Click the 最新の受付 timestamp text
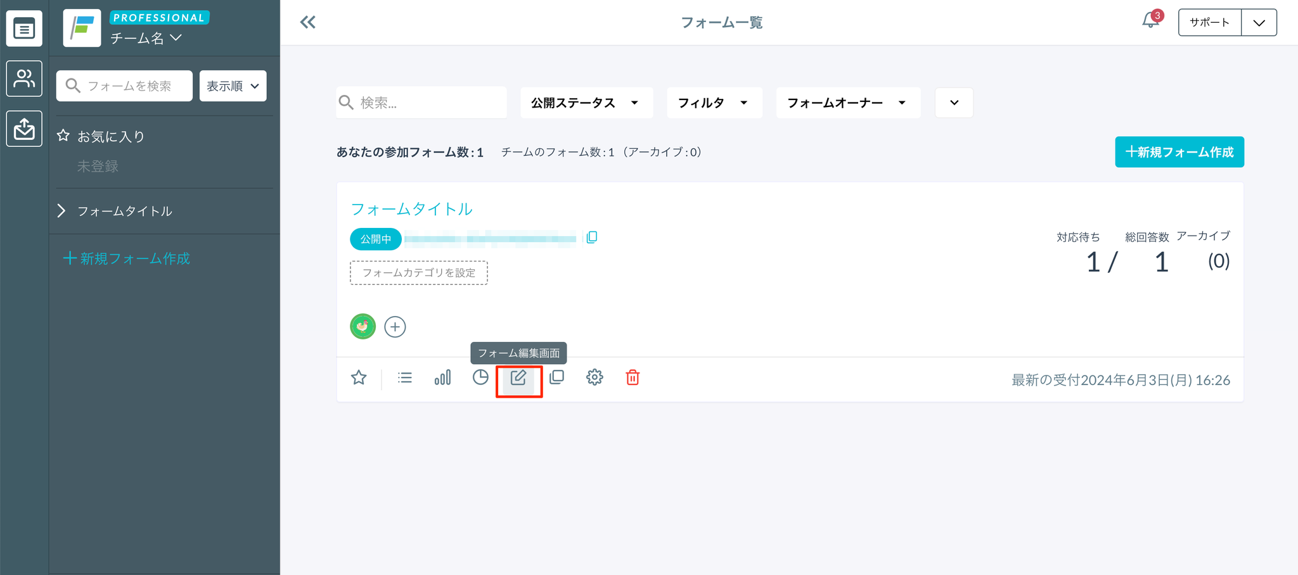Screen dimensions: 1298x575 click(1121, 380)
